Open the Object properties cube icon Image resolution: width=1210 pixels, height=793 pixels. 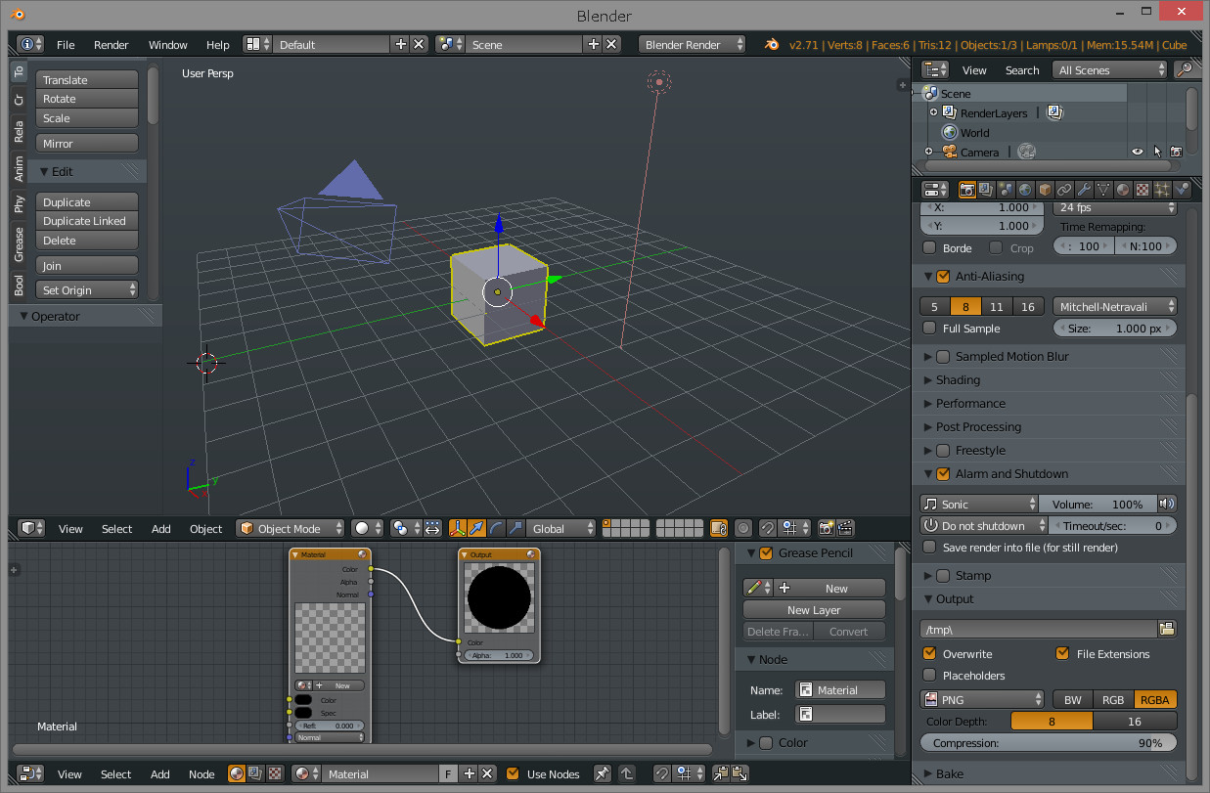[x=1045, y=190]
